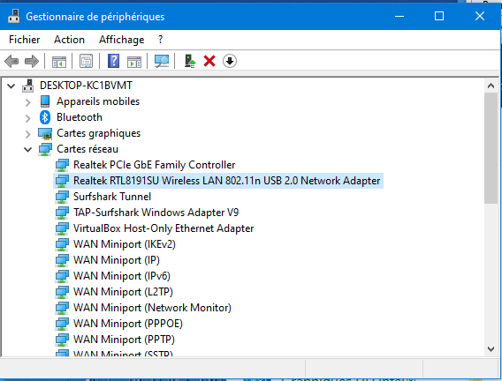Image resolution: width=502 pixels, height=381 pixels.
Task: Select the VirtualBox Host-Only Ethernet Adapter
Action: pos(164,228)
